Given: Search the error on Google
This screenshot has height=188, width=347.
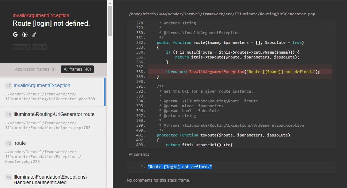Looking at the screenshot, I should [15, 34].
